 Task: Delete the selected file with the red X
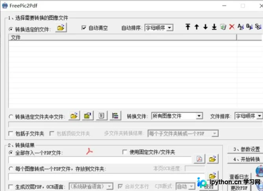click(232, 27)
